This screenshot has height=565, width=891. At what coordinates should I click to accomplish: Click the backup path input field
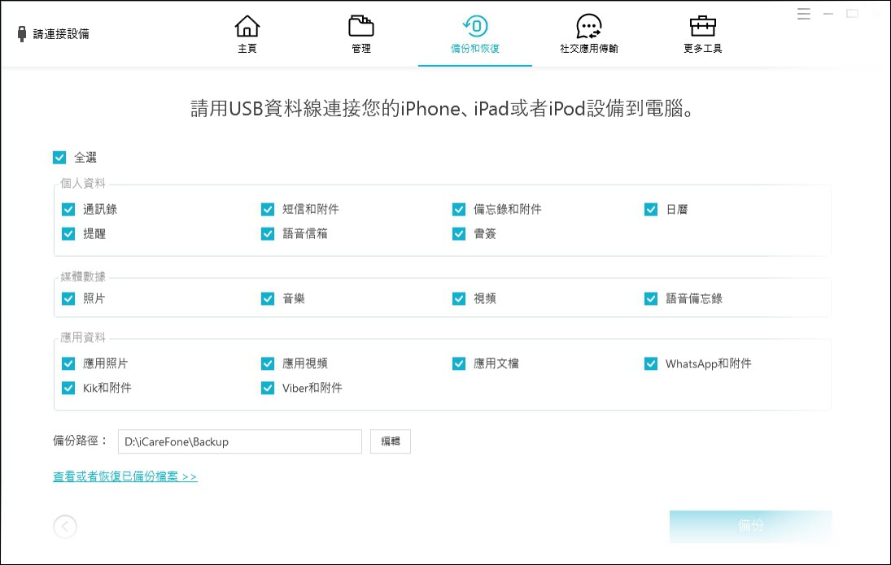click(239, 441)
